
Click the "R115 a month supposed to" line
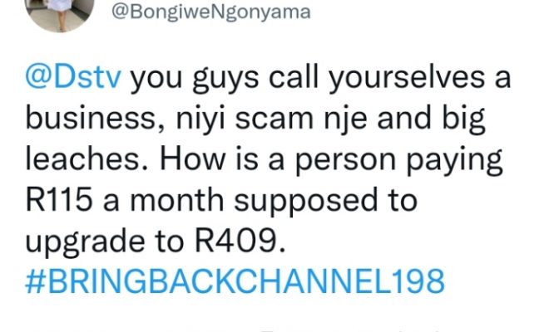(222, 201)
